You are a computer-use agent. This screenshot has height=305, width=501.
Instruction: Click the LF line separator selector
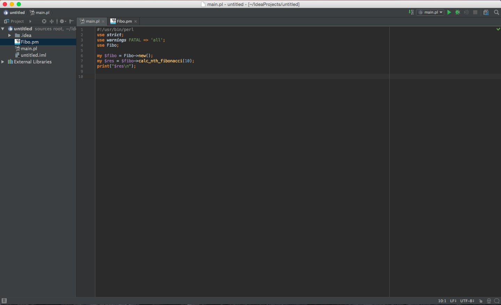(453, 301)
